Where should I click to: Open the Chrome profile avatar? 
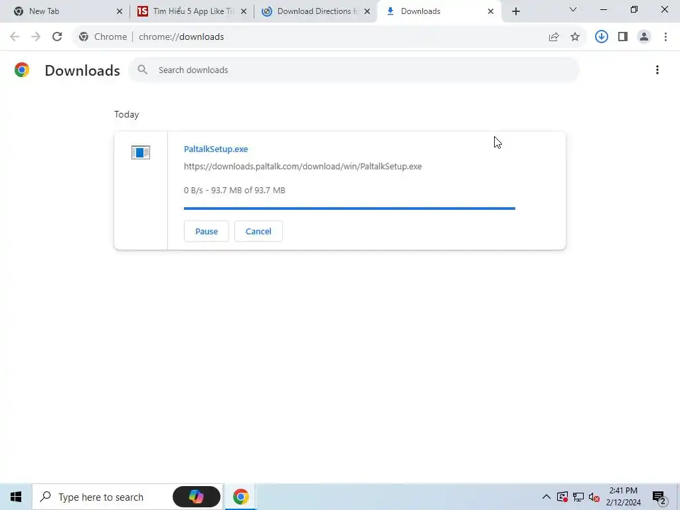coord(644,37)
